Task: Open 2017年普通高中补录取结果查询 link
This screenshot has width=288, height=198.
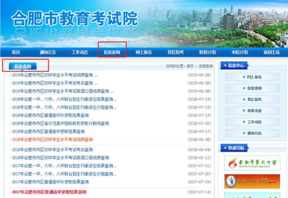Action: (x=50, y=182)
